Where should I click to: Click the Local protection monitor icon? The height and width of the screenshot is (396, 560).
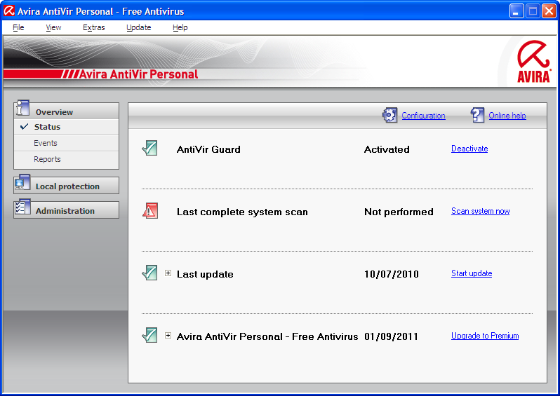click(22, 184)
